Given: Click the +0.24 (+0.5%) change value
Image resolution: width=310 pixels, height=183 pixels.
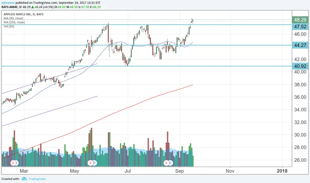Looking at the screenshot, I should (44, 7).
